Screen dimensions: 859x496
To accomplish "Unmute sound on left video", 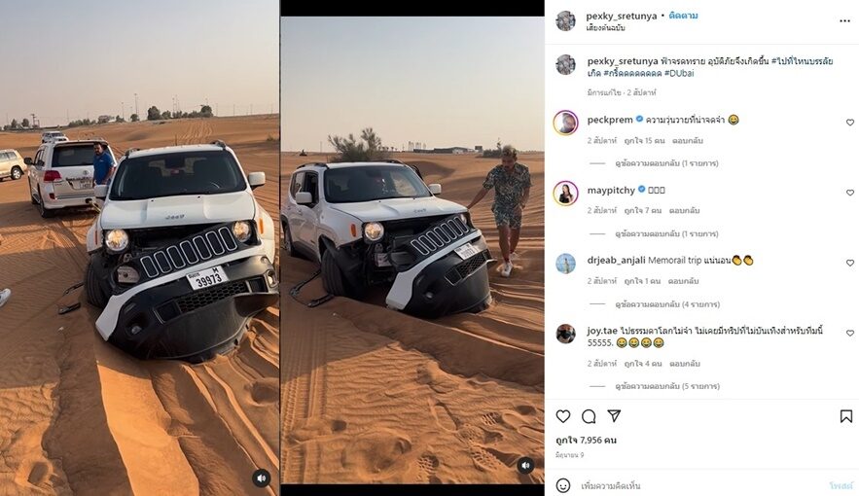I will [x=262, y=478].
